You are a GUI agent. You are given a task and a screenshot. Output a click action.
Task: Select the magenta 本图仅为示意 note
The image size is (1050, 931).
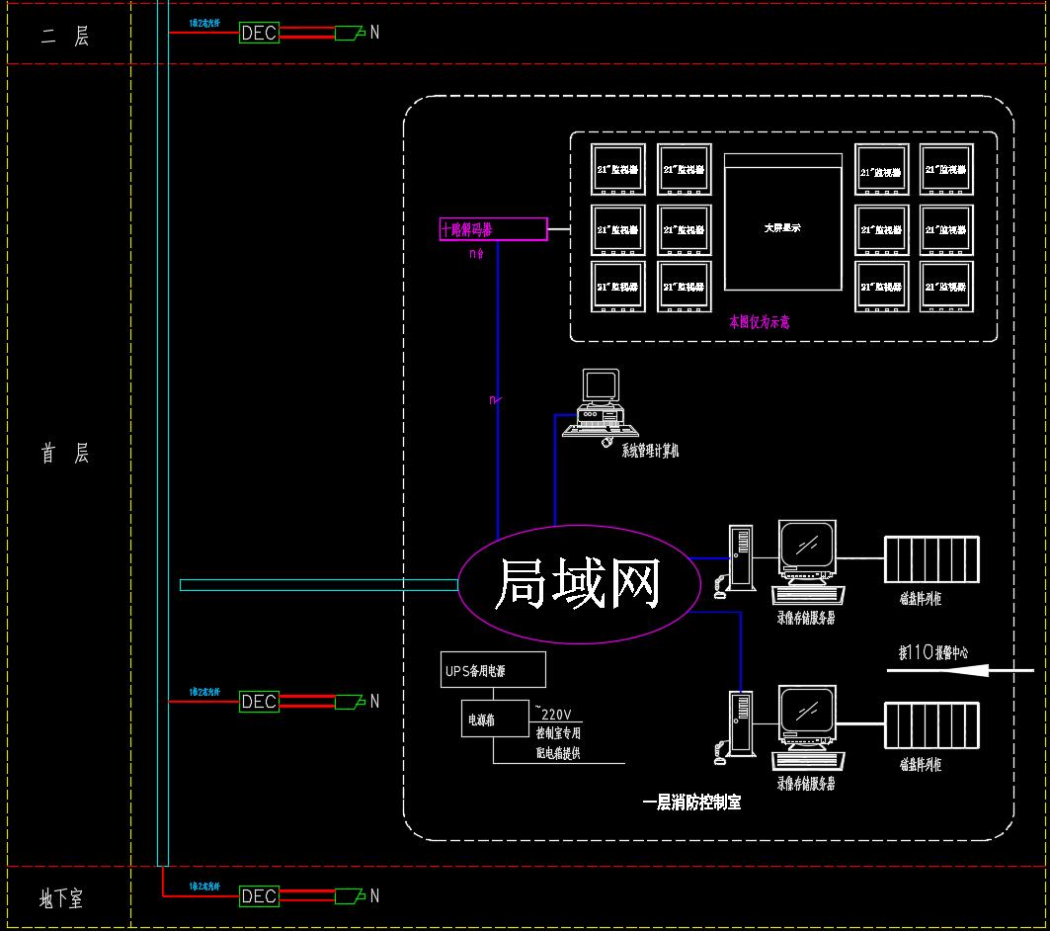tap(761, 321)
